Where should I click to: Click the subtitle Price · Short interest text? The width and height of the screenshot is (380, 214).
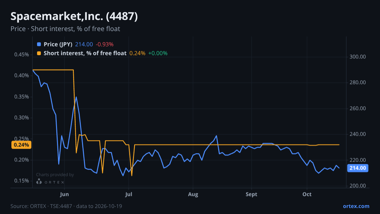(65, 29)
